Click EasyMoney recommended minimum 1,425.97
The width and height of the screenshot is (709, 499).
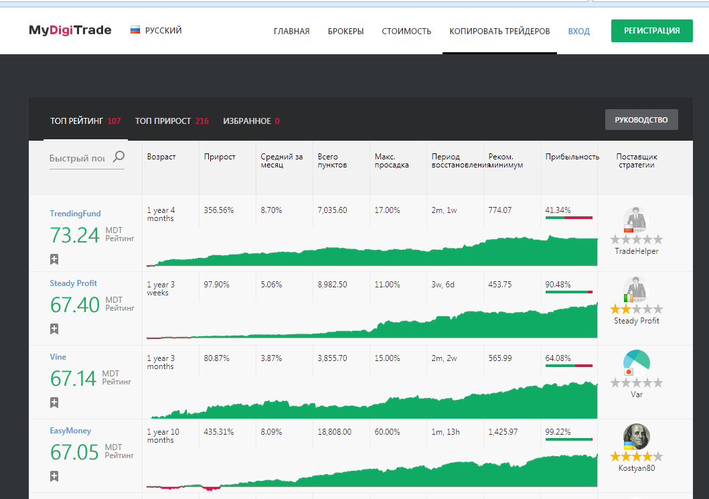[x=503, y=431]
